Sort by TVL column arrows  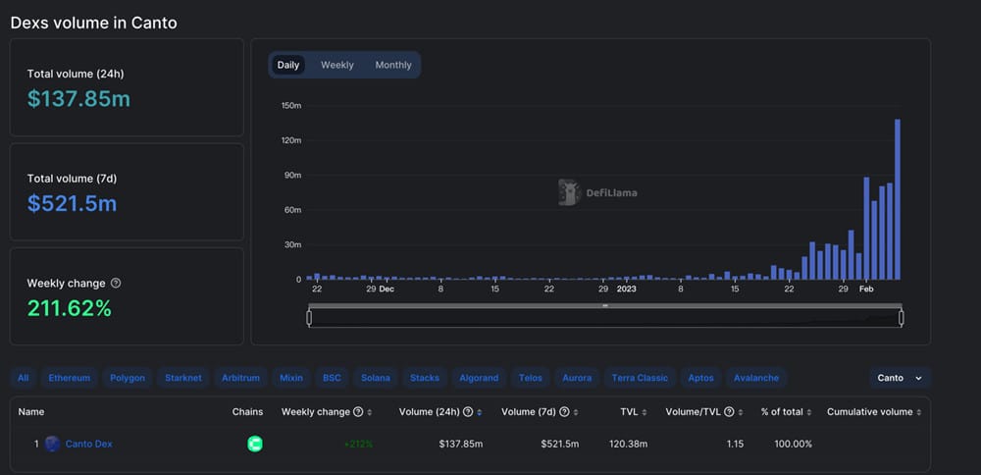click(x=645, y=412)
